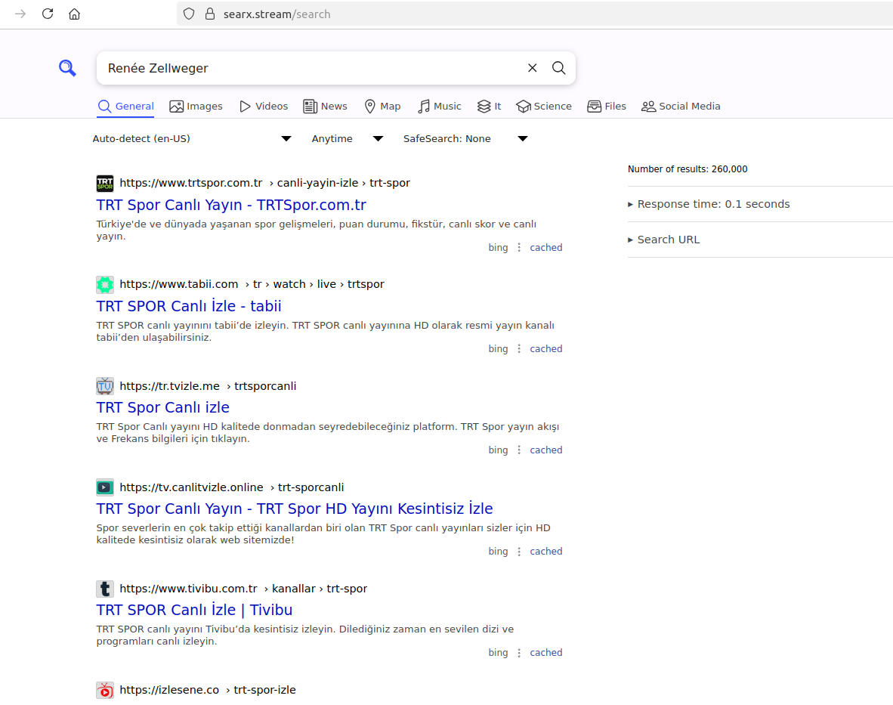This screenshot has width=893, height=705.
Task: Open TRT Spor Canlı Yayın - TRTSpor.com.tr link
Action: pyautogui.click(x=231, y=205)
